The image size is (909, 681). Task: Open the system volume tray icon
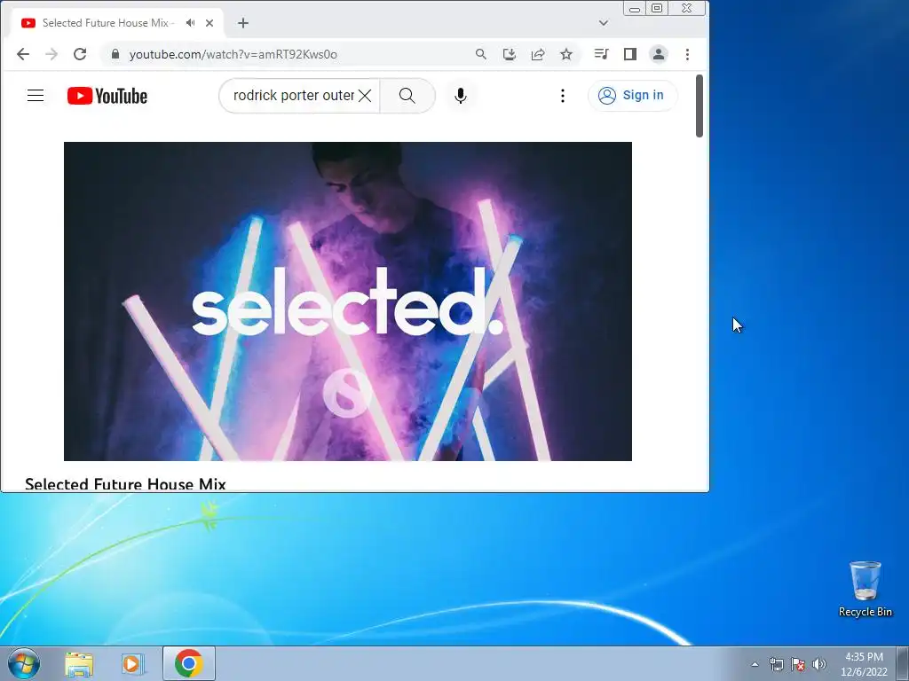pos(819,664)
